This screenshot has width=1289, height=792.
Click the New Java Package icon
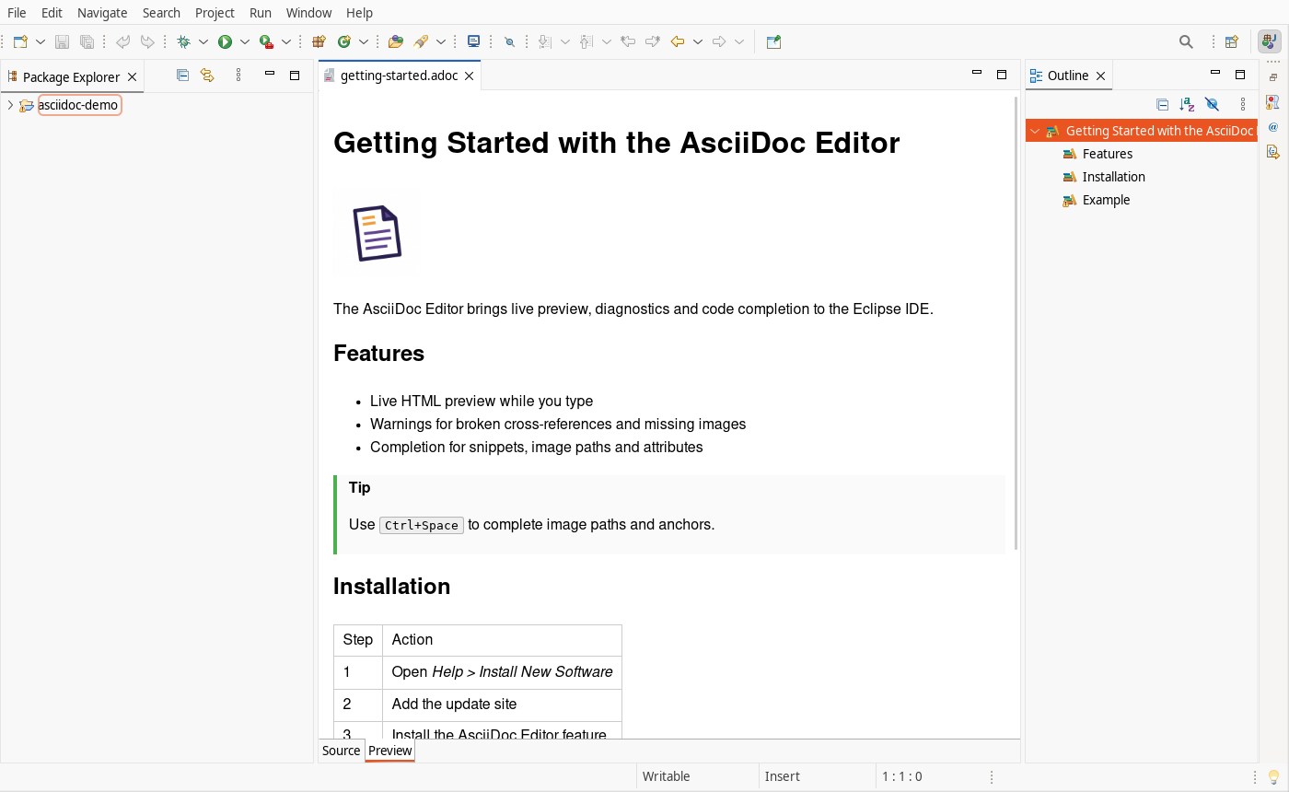coord(319,41)
